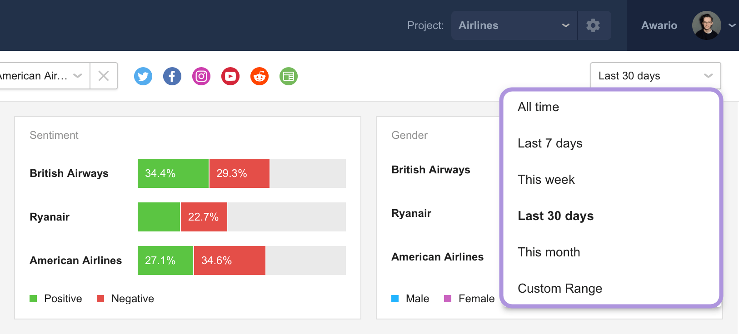Screen dimensions: 739x334
Task: Click British Airways label in Gender card
Action: point(431,170)
